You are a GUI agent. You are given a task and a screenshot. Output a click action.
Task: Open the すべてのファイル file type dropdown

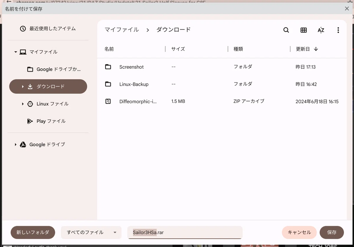click(91, 232)
